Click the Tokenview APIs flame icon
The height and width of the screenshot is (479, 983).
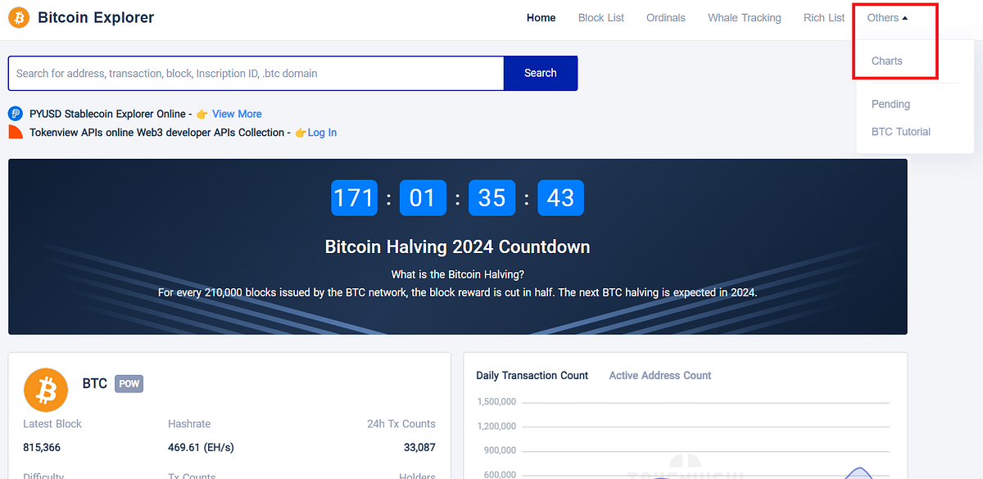point(14,133)
